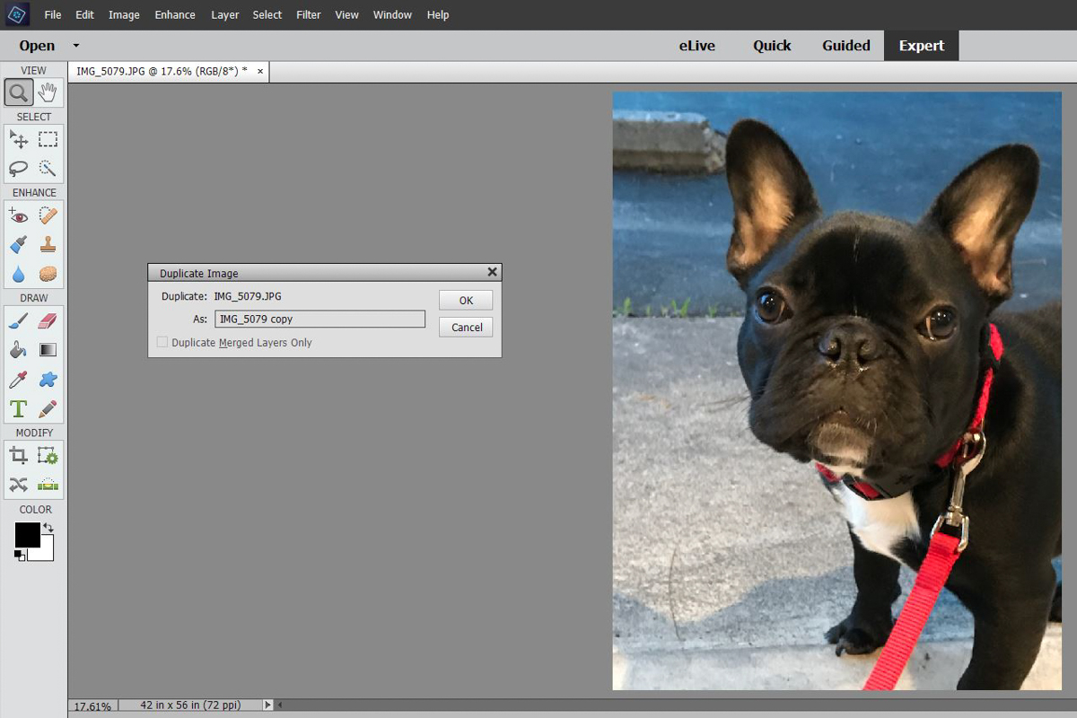Select the Eraser tool
This screenshot has width=1077, height=718.
coord(48,320)
